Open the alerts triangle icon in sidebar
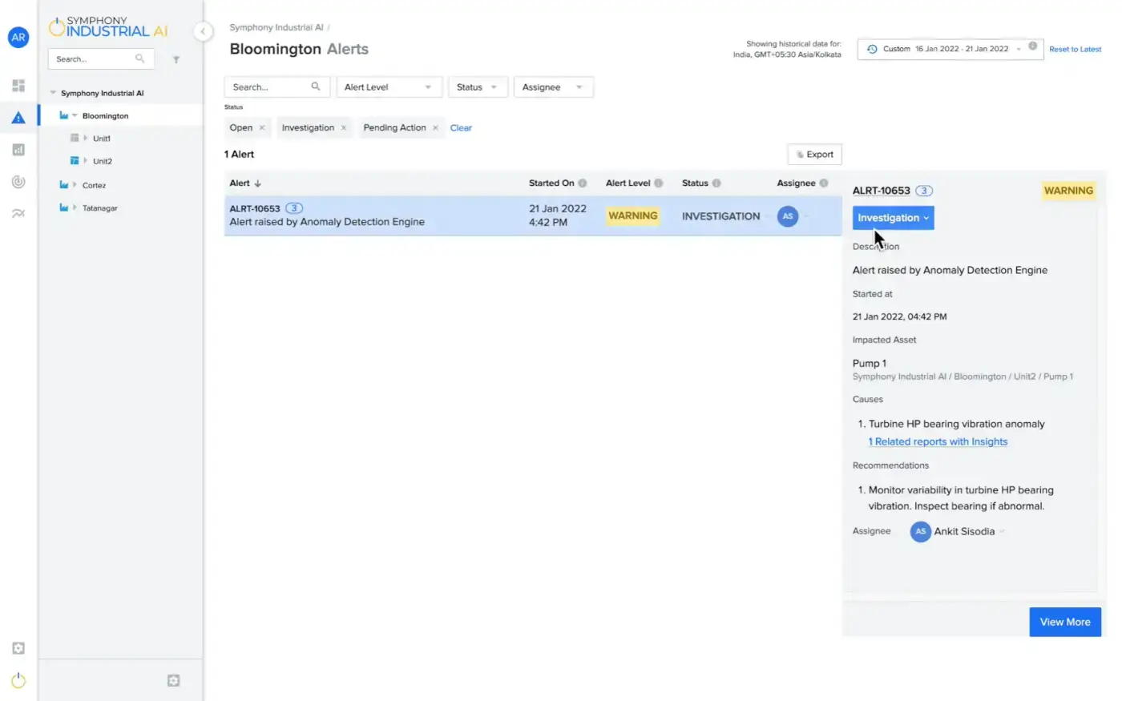Screen dimensions: 1122x701 pos(18,118)
